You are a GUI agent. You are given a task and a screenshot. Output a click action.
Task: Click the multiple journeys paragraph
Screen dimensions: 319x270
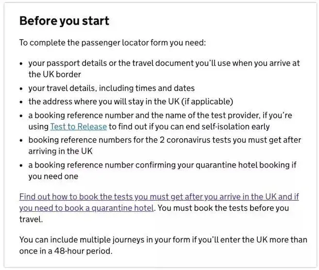[x=163, y=239]
